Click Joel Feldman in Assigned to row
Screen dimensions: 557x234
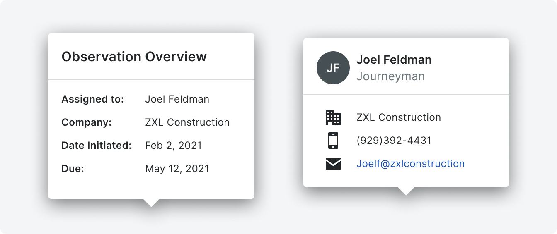coord(177,99)
